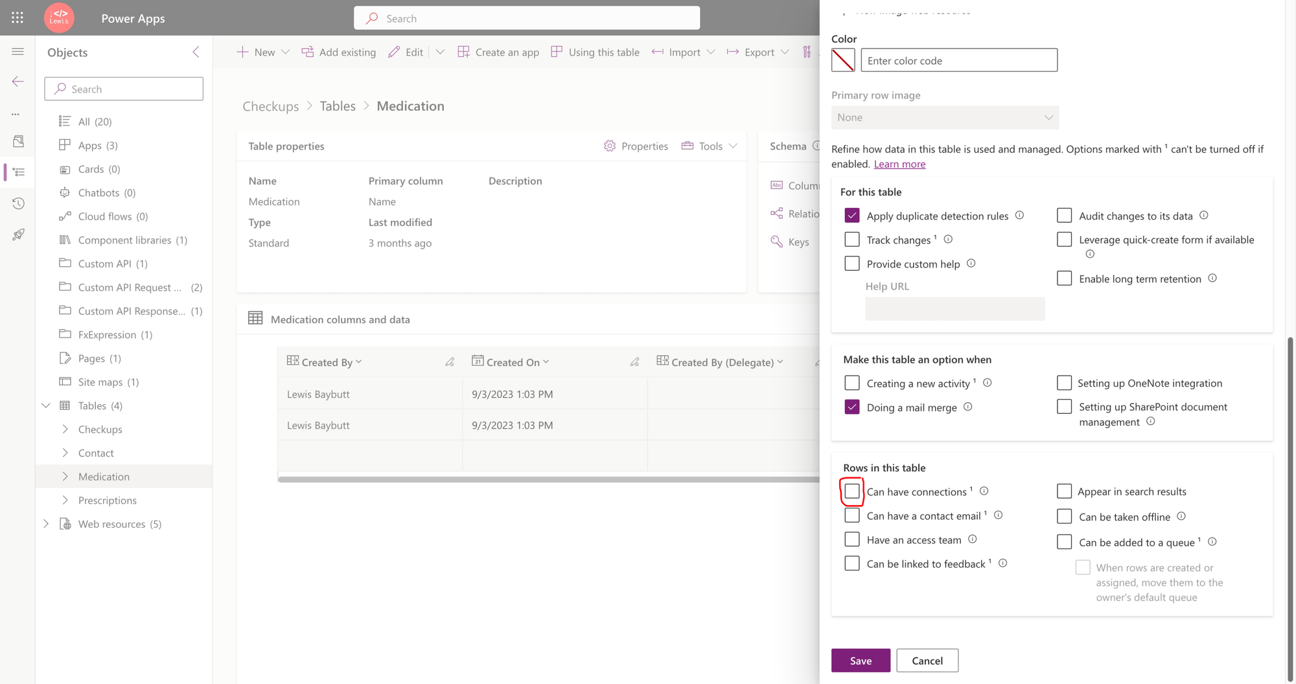Click the Lewis environment logo icon
This screenshot has height=684, width=1296.
[x=59, y=17]
